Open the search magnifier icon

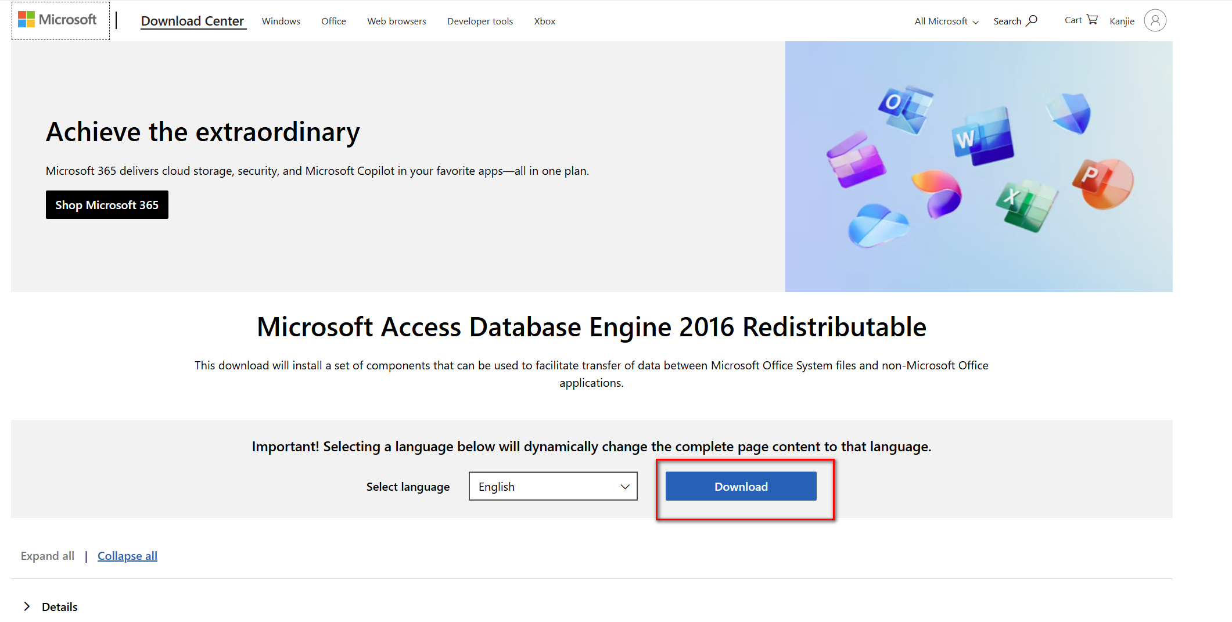point(1032,21)
